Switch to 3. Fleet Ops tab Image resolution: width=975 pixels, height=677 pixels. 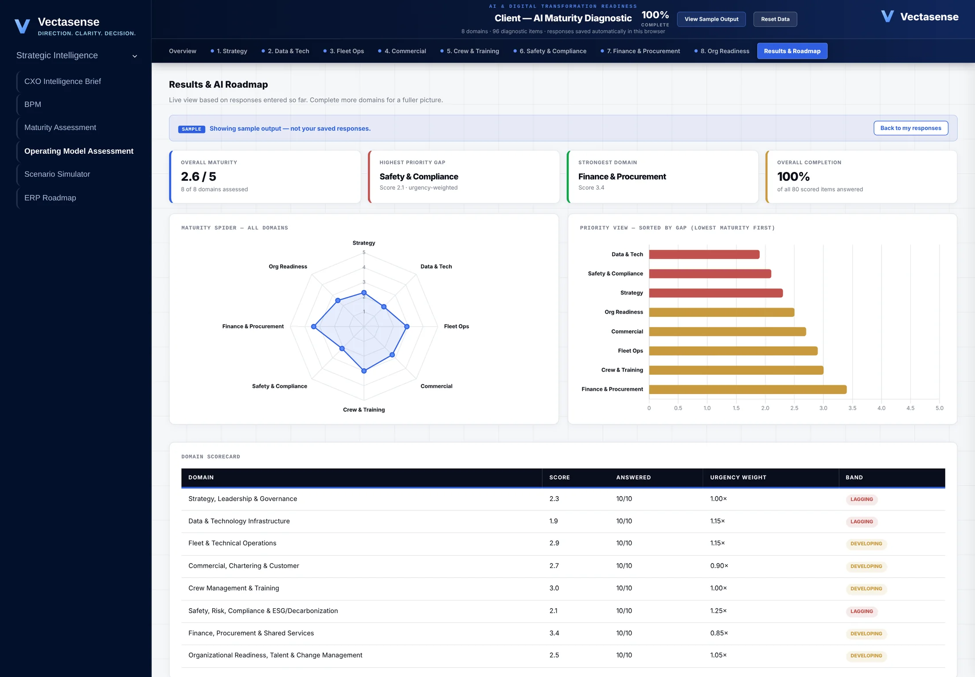[x=344, y=51]
